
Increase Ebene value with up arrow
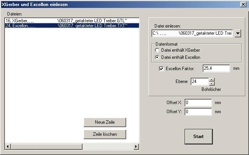coord(211,80)
